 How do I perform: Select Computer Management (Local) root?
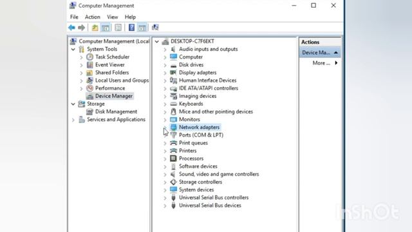[x=114, y=41]
